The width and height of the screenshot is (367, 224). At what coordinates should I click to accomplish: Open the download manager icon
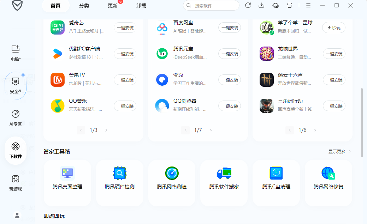click(x=261, y=5)
